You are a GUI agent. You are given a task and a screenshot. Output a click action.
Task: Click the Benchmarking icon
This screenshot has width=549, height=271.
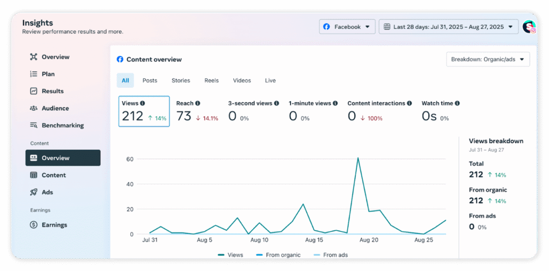34,125
